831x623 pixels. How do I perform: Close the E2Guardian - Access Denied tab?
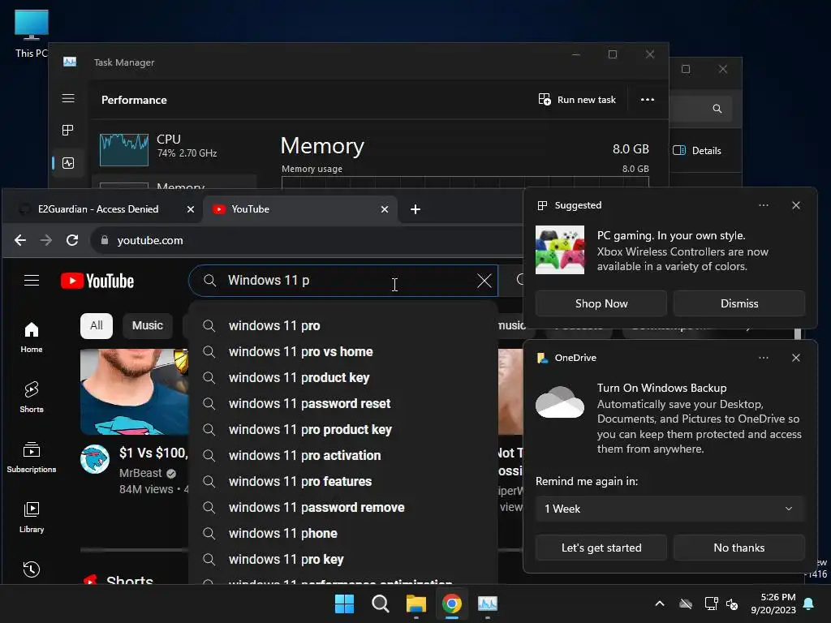pos(190,209)
